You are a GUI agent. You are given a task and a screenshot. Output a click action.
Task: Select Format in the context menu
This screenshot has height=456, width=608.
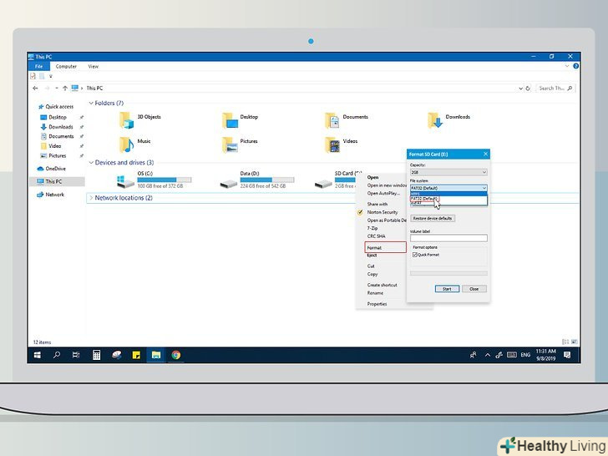(x=374, y=247)
